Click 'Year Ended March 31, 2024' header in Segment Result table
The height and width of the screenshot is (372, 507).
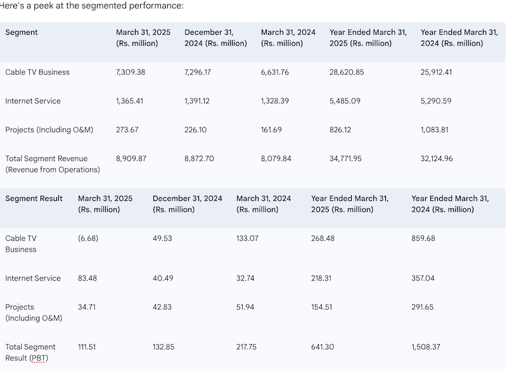click(450, 204)
